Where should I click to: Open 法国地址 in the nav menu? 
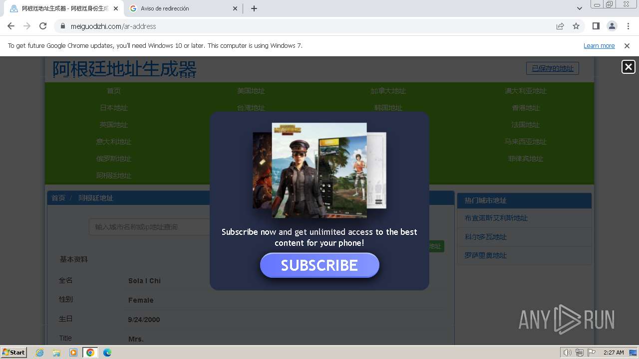coord(526,125)
